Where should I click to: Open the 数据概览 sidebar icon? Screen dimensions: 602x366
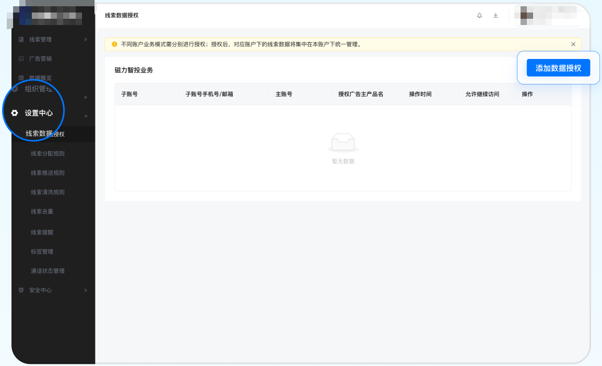click(20, 78)
